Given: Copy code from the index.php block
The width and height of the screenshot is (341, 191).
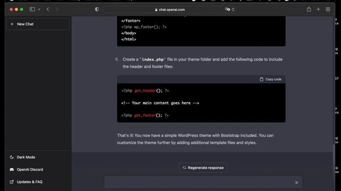Looking at the screenshot, I should click(x=271, y=79).
